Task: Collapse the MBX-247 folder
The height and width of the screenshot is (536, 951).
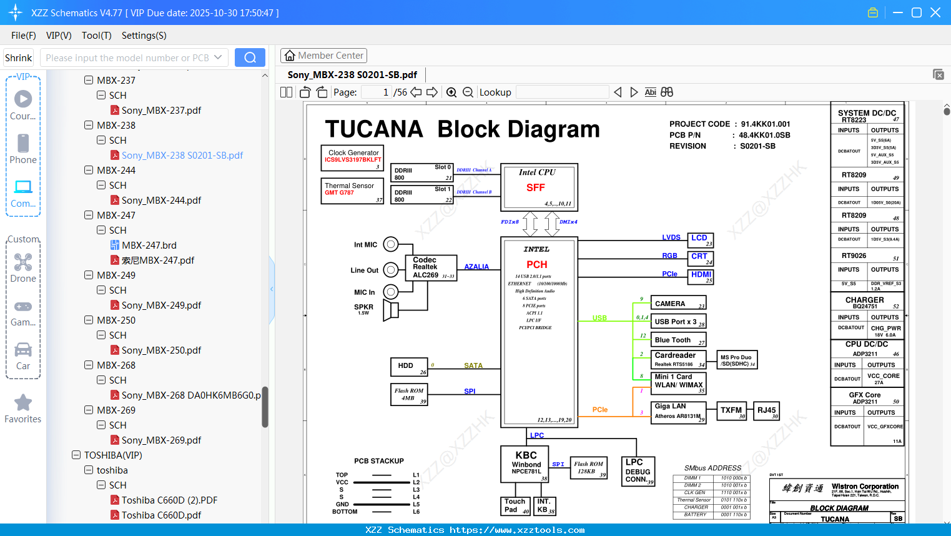Action: [x=89, y=215]
